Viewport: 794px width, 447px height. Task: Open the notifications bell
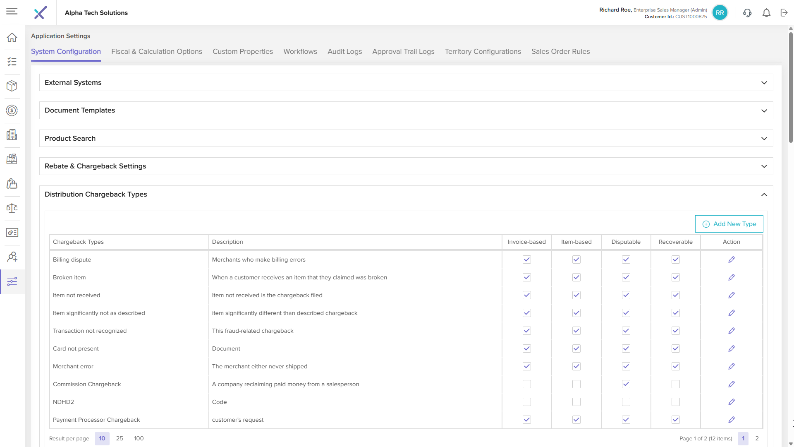[766, 13]
